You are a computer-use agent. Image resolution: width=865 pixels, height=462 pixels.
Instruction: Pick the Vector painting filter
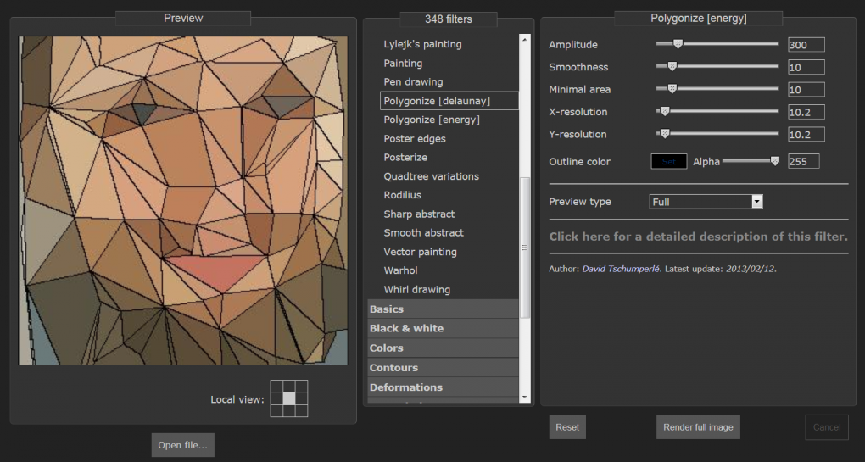(x=420, y=252)
